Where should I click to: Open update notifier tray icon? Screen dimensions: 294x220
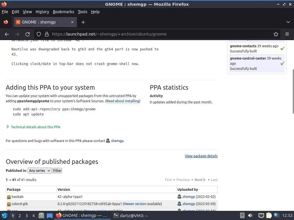[276, 215]
